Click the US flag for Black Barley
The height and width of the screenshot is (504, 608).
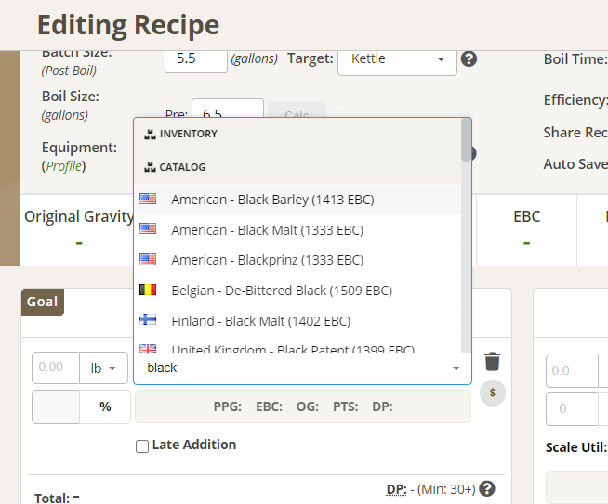pos(148,199)
